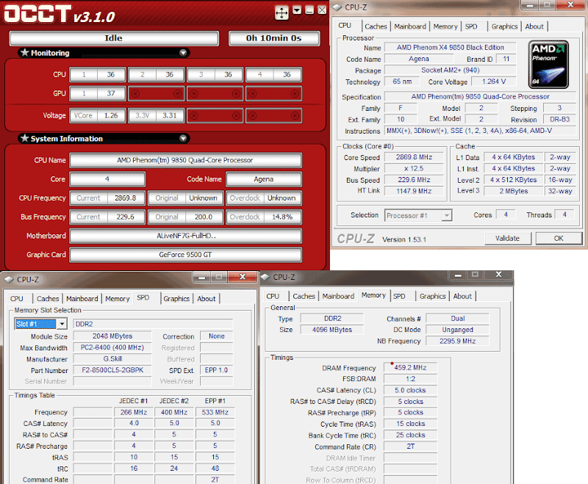Image resolution: width=588 pixels, height=484 pixels.
Task: Click the AMD Phenom processor logo
Action: click(x=548, y=65)
